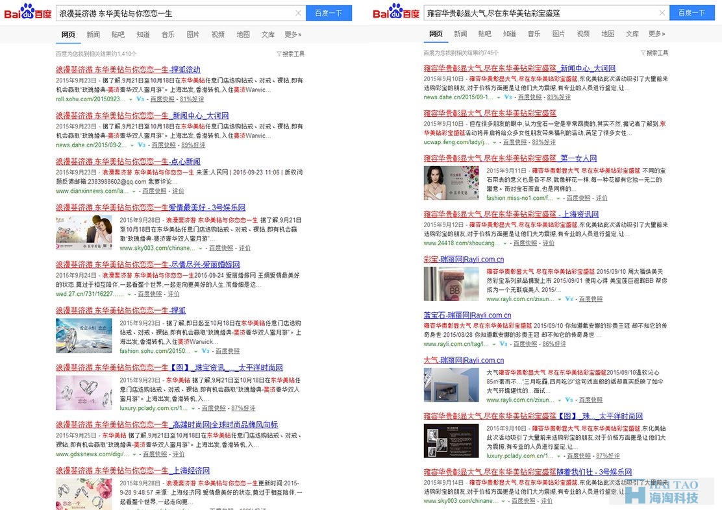This screenshot has width=722, height=510.
Task: Expand the arrow next to www.24418.com URL
Action: (505, 243)
